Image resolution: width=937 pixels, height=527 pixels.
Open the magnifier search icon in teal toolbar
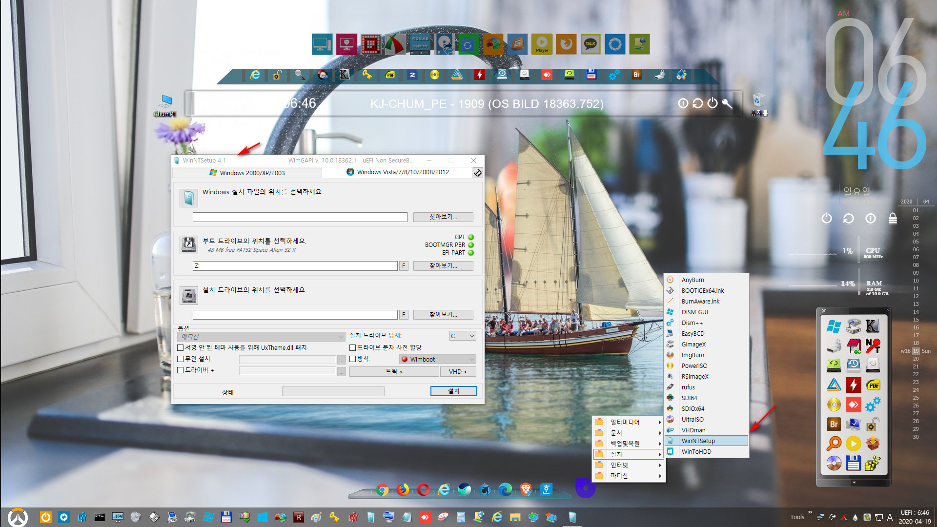tap(300, 75)
